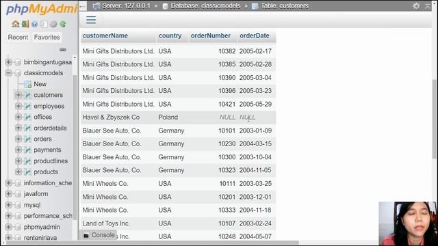
Task: Click the log out door icon
Action: [25, 24]
